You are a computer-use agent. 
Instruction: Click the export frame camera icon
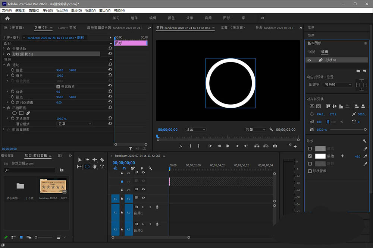(x=275, y=146)
